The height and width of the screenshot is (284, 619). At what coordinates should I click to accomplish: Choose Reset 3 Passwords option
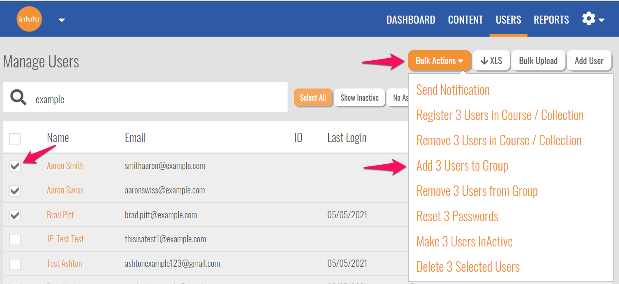click(x=457, y=217)
